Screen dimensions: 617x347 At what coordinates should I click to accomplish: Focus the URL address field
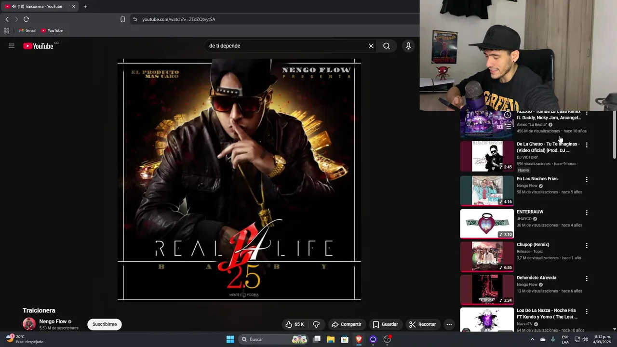pos(275,19)
